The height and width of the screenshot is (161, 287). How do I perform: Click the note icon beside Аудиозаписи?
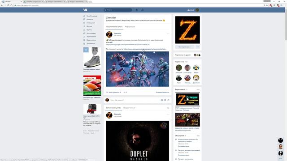click(84, 37)
